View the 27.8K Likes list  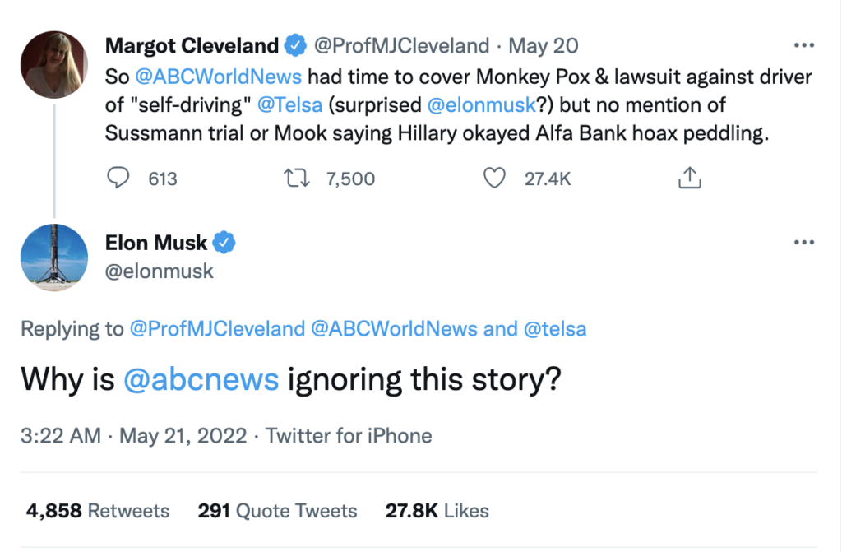[437, 511]
